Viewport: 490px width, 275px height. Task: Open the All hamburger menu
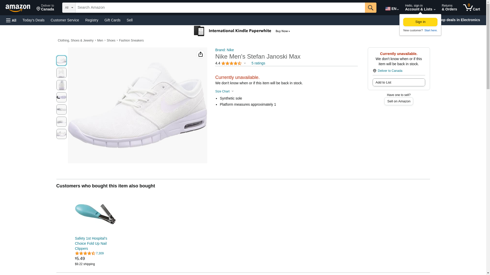pos(11,20)
